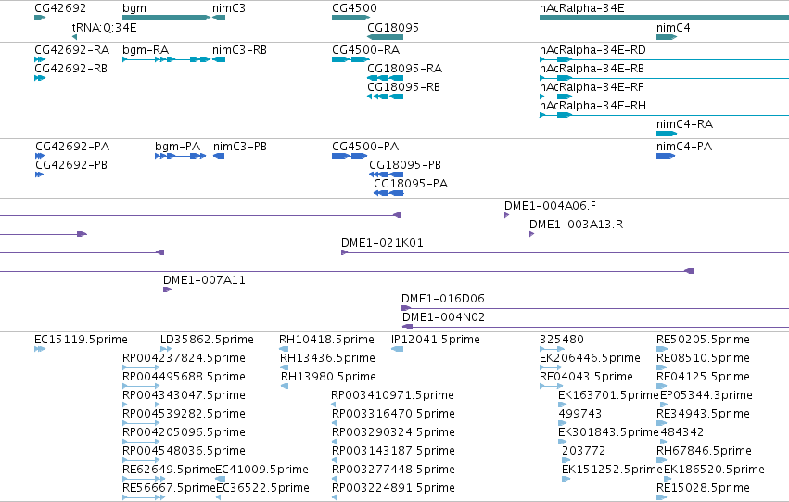789x502 pixels.
Task: Select the nimC4-RA transcript
Action: click(x=667, y=134)
